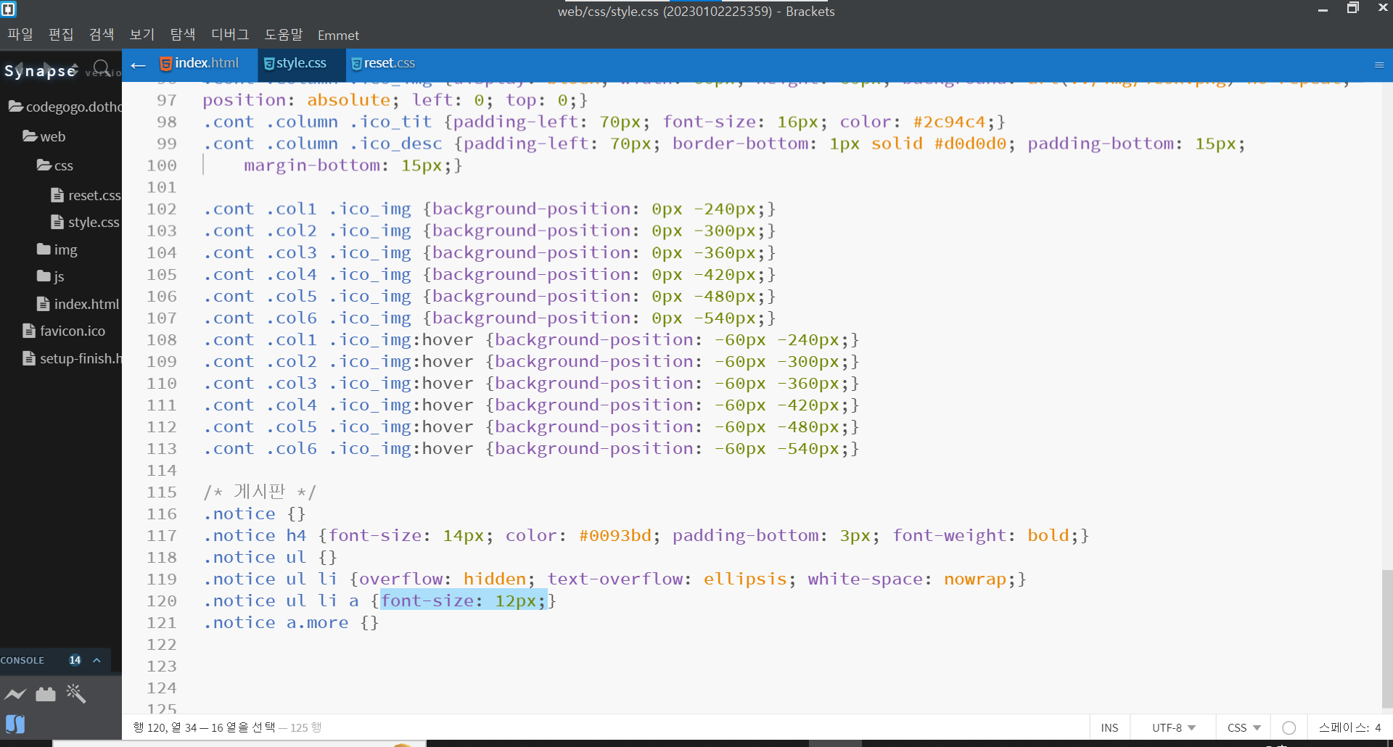Image resolution: width=1393 pixels, height=747 pixels.
Task: Click the search magnifier icon in sidebar
Action: click(x=102, y=69)
